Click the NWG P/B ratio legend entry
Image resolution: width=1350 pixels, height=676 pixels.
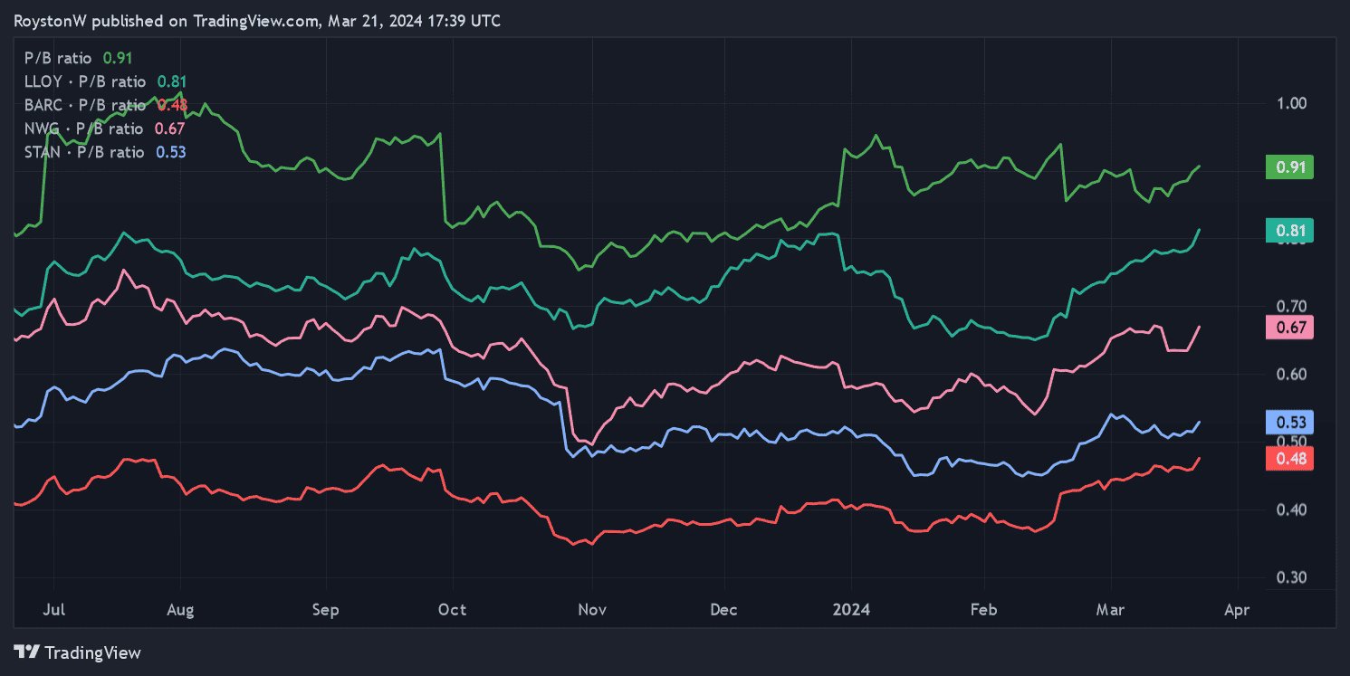tap(104, 129)
